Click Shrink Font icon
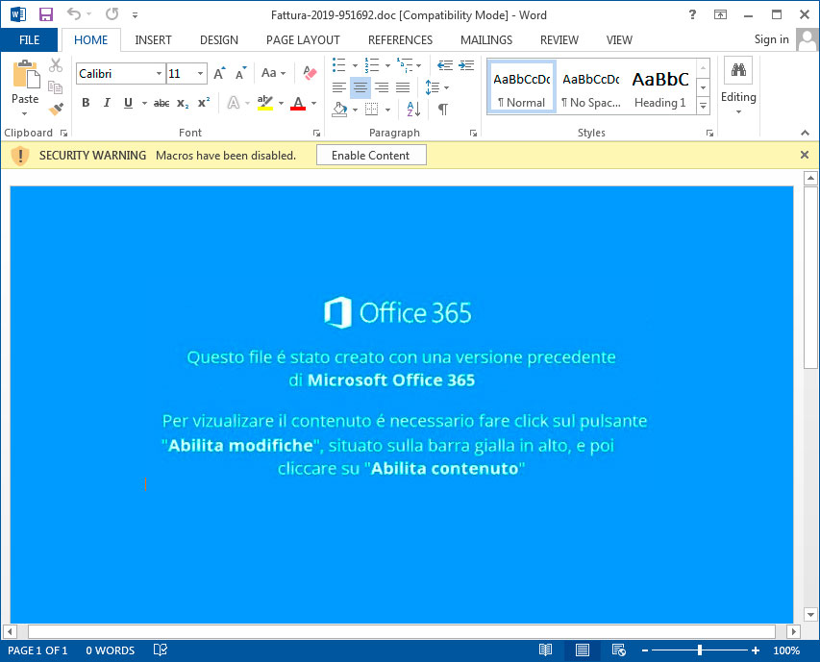 point(240,73)
